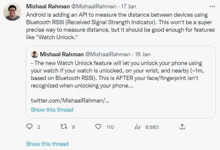Retweet using the retweet arrows icon

[x=64, y=127]
